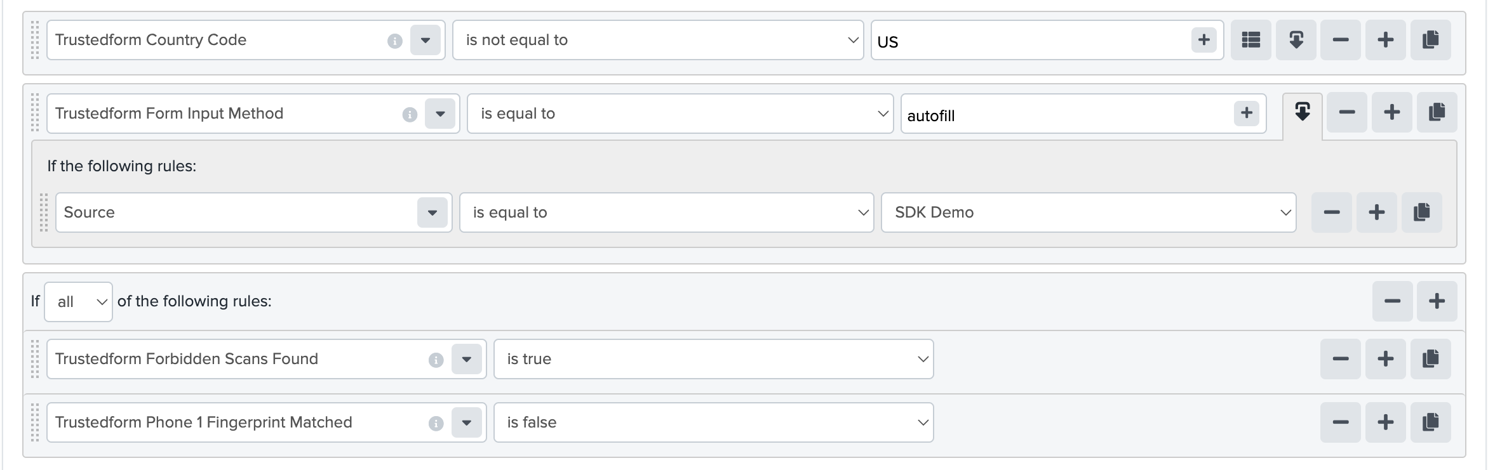Viewport: 1488px width, 470px height.
Task: Collapse nested rules toggle on Form Input Method row
Action: pos(1302,113)
